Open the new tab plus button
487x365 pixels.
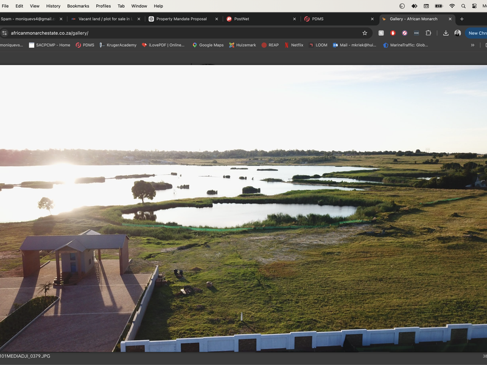(461, 19)
